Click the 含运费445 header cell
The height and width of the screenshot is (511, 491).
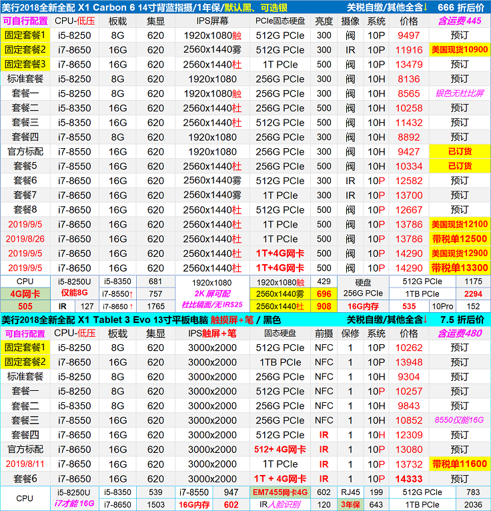[460, 21]
